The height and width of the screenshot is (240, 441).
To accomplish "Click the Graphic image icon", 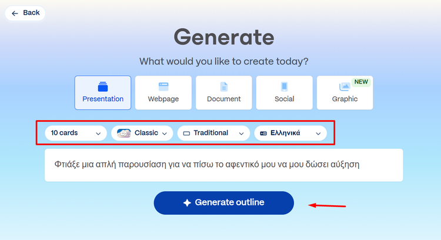I will (x=345, y=86).
